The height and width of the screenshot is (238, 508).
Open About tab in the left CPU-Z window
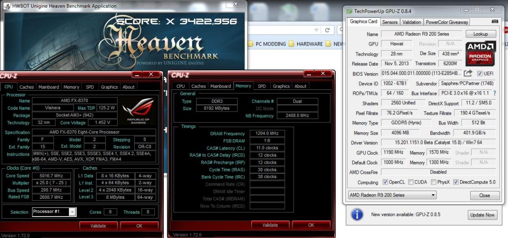(x=129, y=87)
